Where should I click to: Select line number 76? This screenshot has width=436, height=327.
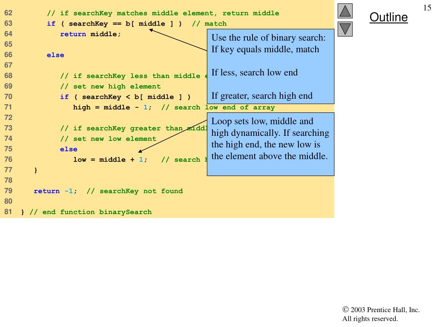point(9,159)
